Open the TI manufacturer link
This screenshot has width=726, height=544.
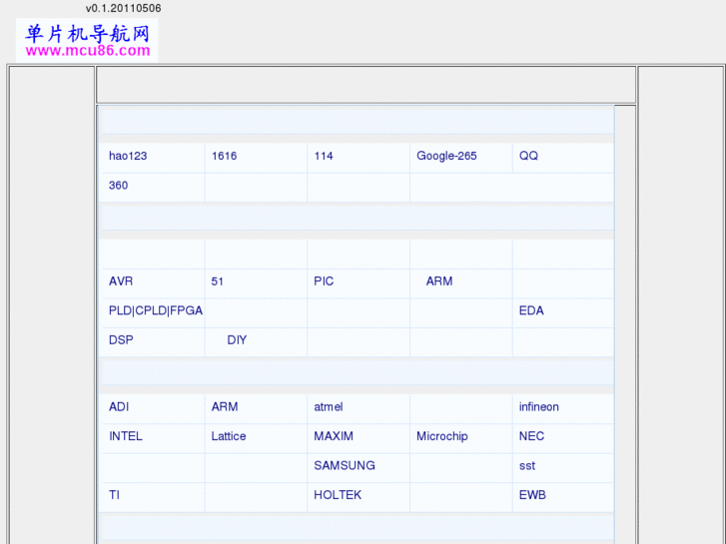[x=114, y=495]
